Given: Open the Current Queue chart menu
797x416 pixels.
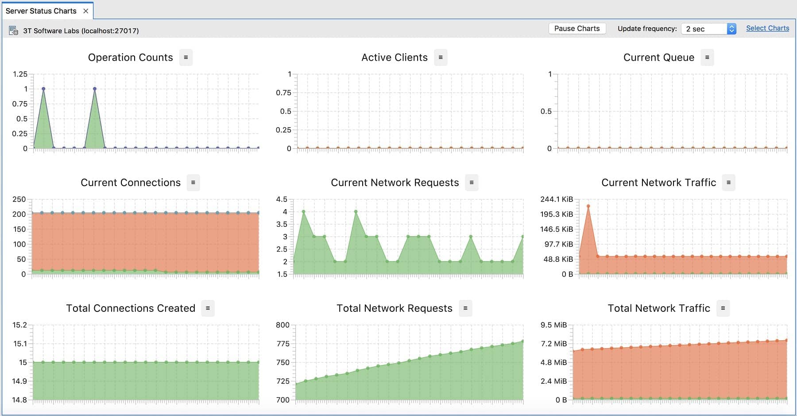Looking at the screenshot, I should (x=707, y=58).
